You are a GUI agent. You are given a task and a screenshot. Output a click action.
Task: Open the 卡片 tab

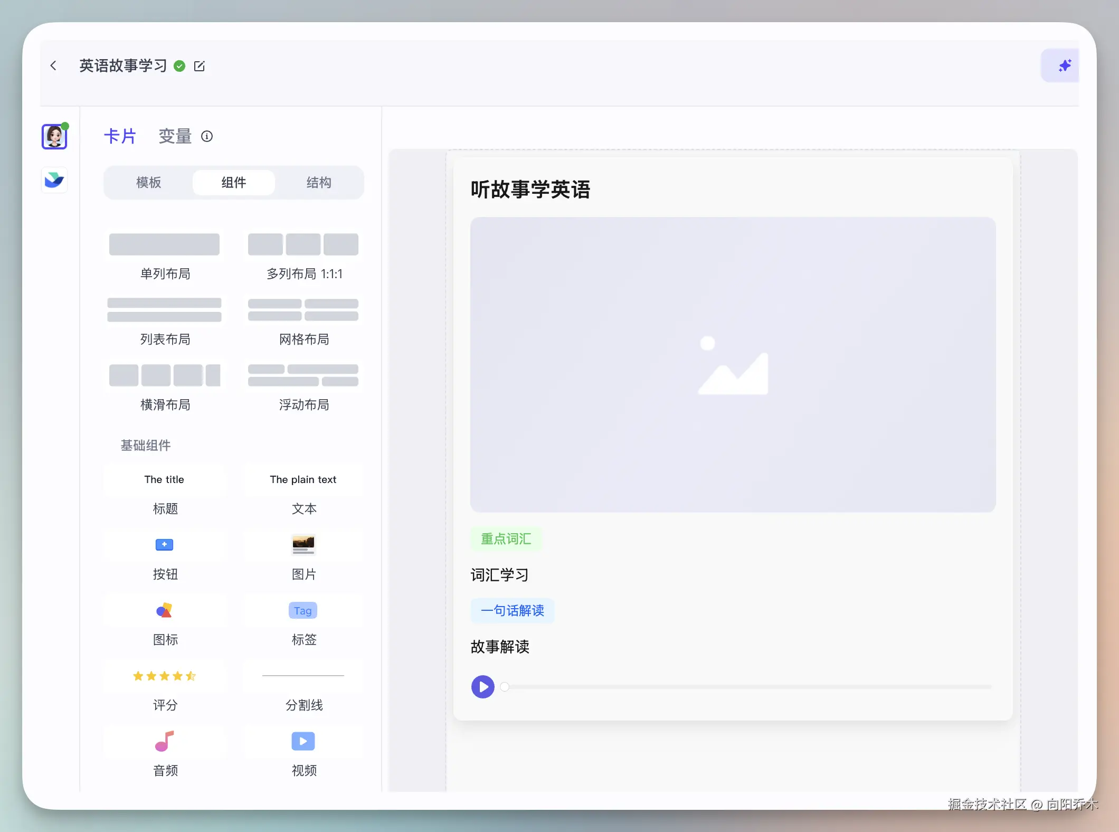pos(120,136)
